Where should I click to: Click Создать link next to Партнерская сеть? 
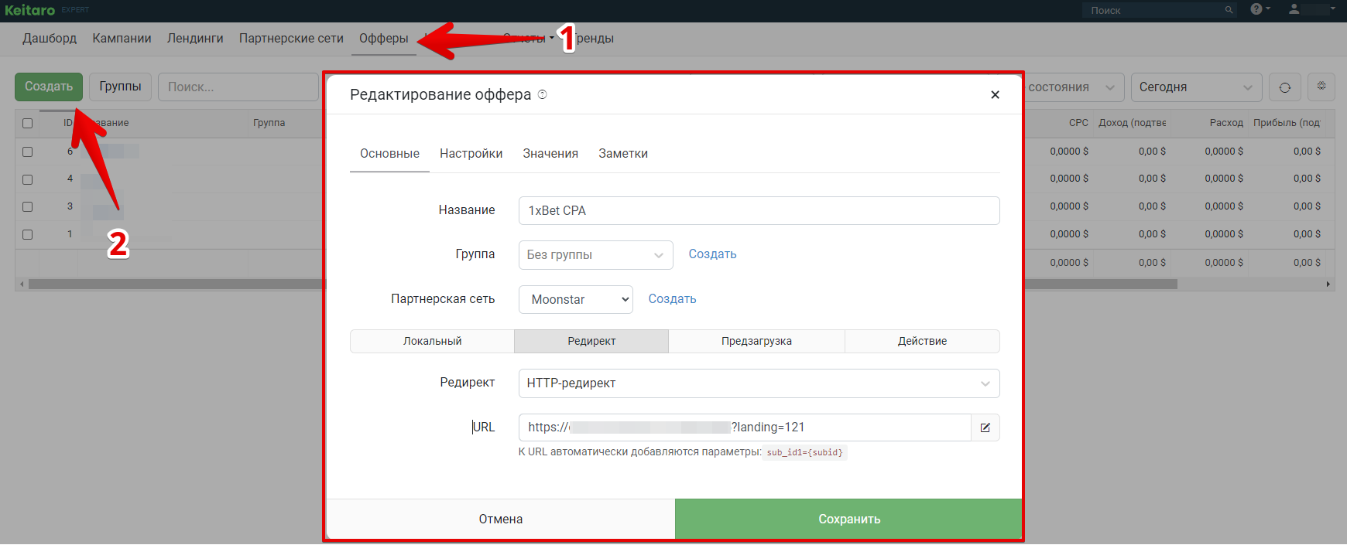(672, 299)
